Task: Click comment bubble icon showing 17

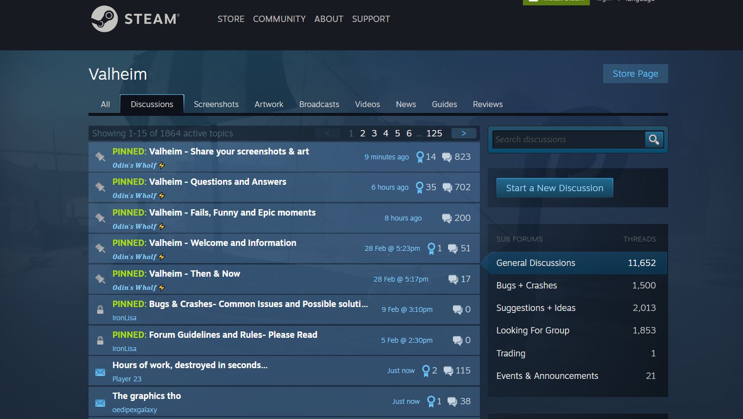Action: [x=453, y=279]
